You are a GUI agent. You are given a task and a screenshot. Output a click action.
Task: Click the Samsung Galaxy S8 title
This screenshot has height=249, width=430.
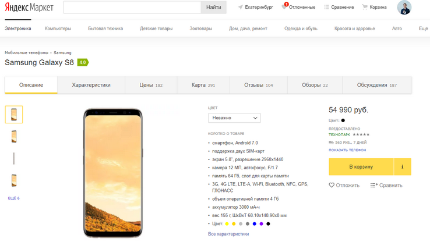pyautogui.click(x=39, y=62)
